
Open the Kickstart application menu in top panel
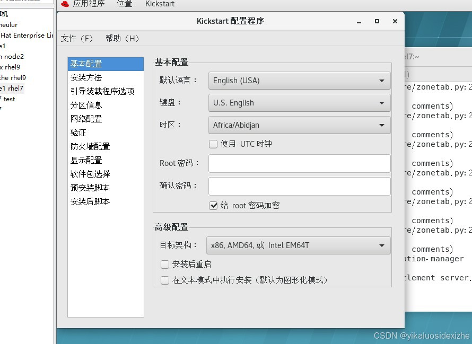160,4
